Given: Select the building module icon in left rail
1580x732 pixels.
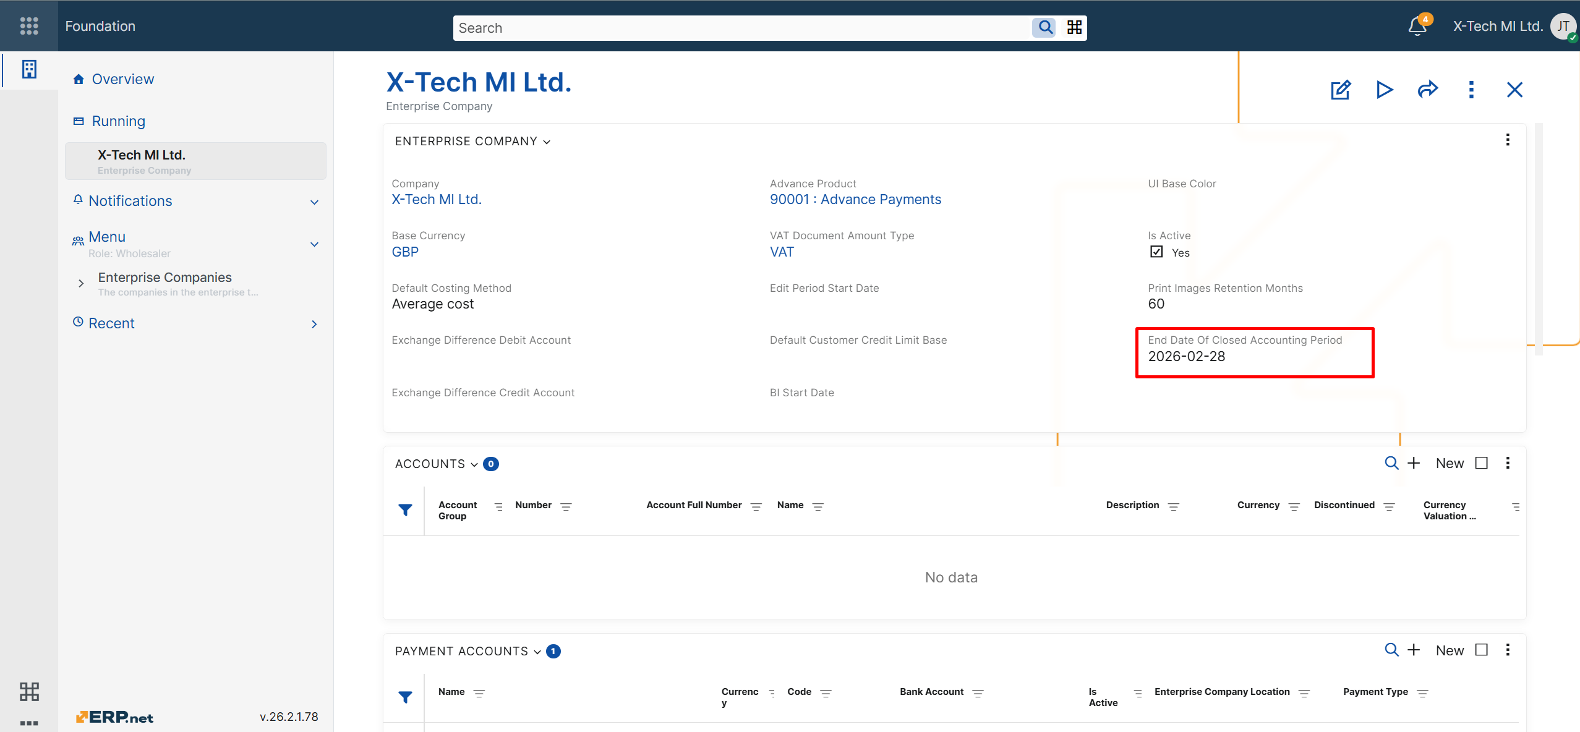Looking at the screenshot, I should 29,69.
